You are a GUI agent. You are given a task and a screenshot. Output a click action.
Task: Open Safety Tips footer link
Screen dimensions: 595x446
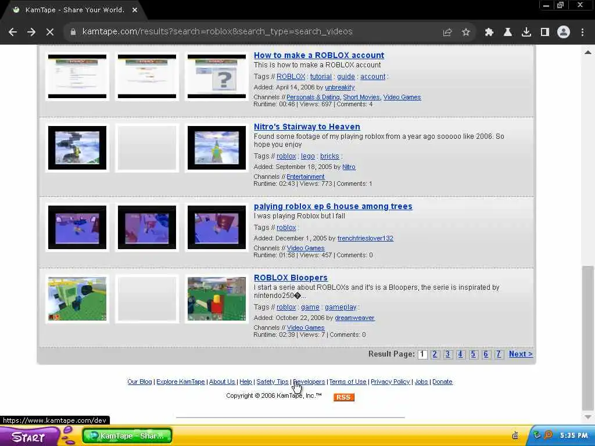pos(272,382)
